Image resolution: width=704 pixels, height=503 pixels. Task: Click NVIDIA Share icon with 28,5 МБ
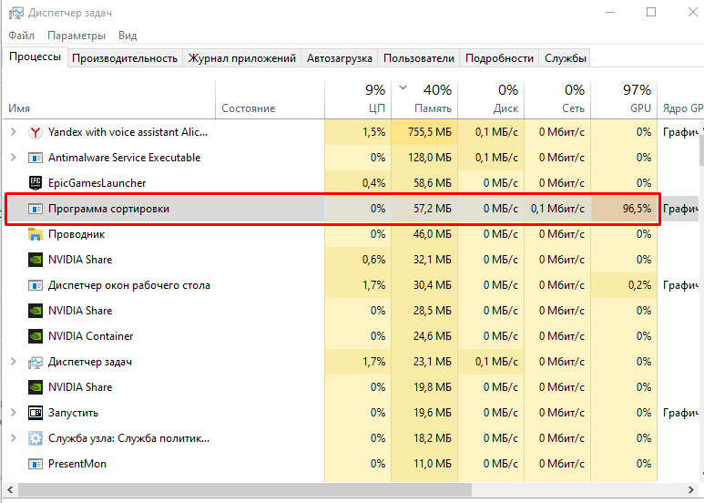(35, 311)
